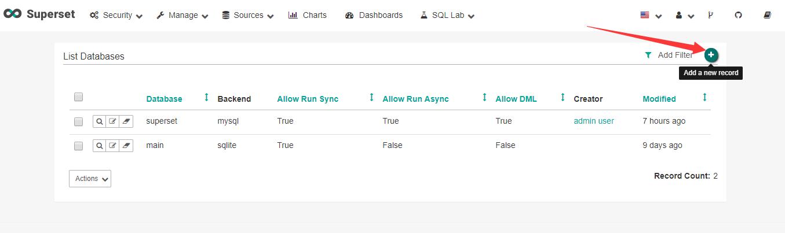Open the SQL Lab dropdown menu
785x233 pixels.
click(x=447, y=16)
